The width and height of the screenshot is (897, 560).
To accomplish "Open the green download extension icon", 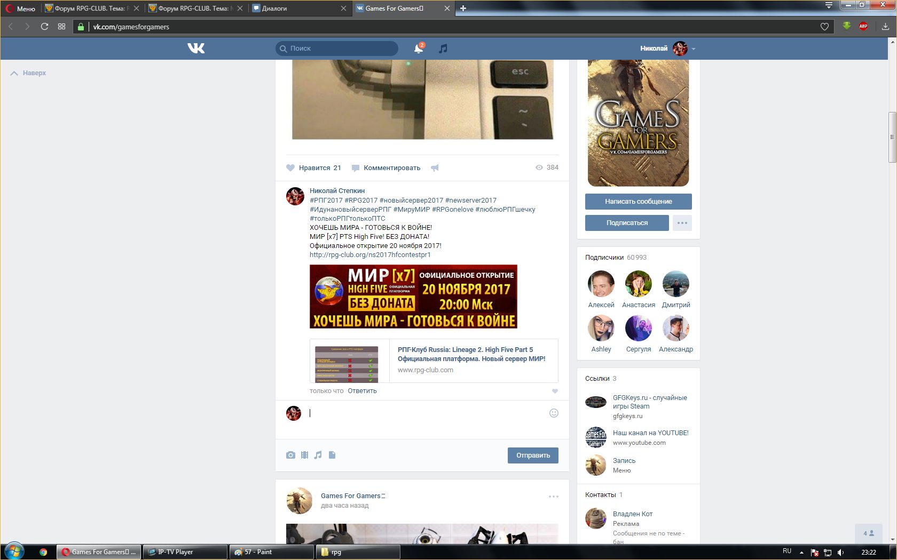I will point(846,26).
